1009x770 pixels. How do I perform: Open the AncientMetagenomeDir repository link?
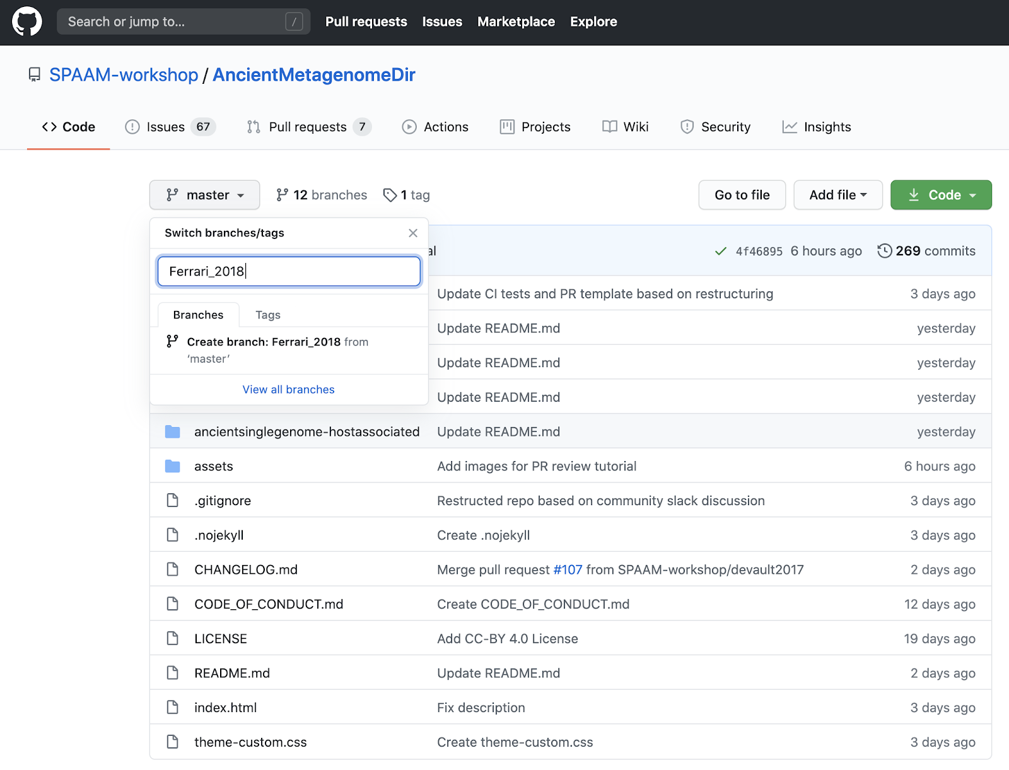(x=314, y=75)
